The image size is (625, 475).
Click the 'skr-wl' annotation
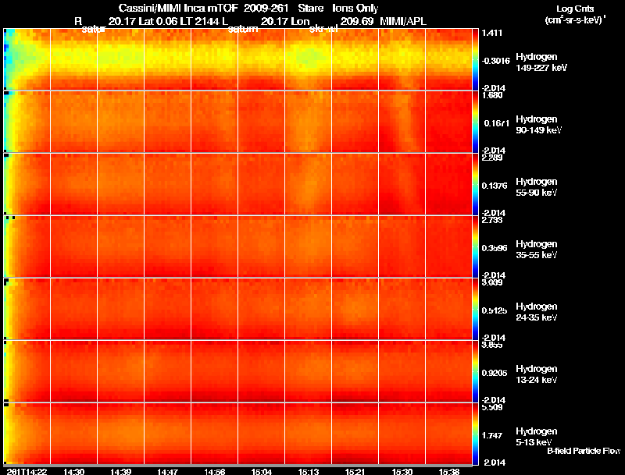(323, 29)
